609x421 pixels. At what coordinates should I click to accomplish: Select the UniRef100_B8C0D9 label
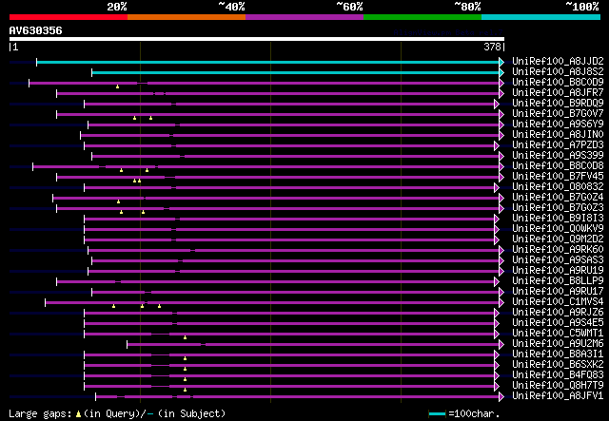pyautogui.click(x=558, y=83)
